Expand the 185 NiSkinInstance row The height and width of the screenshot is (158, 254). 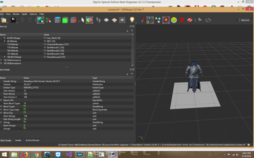point(1,63)
